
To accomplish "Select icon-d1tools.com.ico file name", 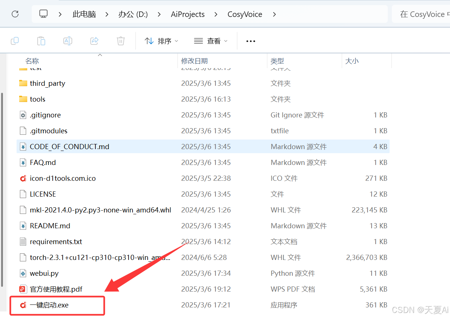I will [63, 179].
